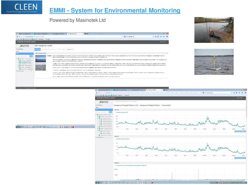Viewport: 248px width, 185px height.
Task: Click the emmi leaf logo in the Pelagial Station visualization window
Action: click(x=104, y=102)
